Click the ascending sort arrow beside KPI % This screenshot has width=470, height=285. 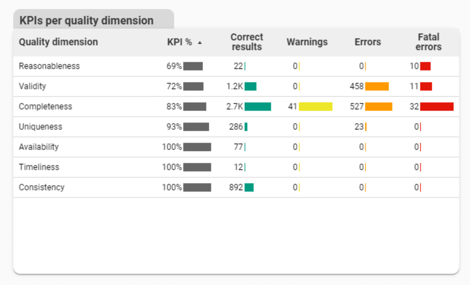pyautogui.click(x=199, y=42)
